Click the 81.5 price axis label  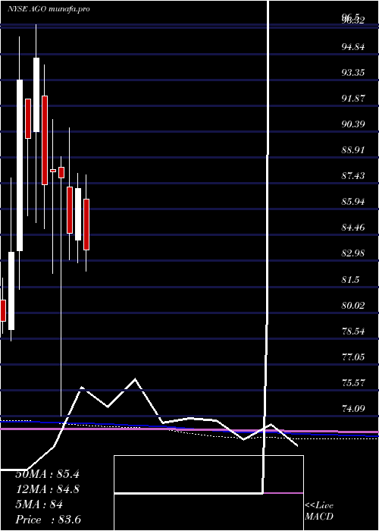(x=350, y=279)
